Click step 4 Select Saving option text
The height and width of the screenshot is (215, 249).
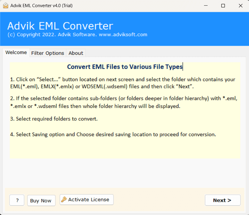tap(113, 134)
